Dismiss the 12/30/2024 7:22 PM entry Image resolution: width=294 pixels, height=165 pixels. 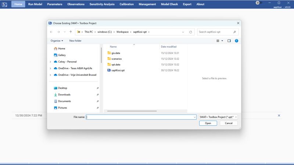[x=279, y=115]
